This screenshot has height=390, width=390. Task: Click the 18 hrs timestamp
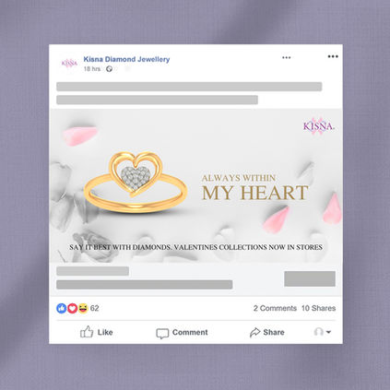pos(92,69)
